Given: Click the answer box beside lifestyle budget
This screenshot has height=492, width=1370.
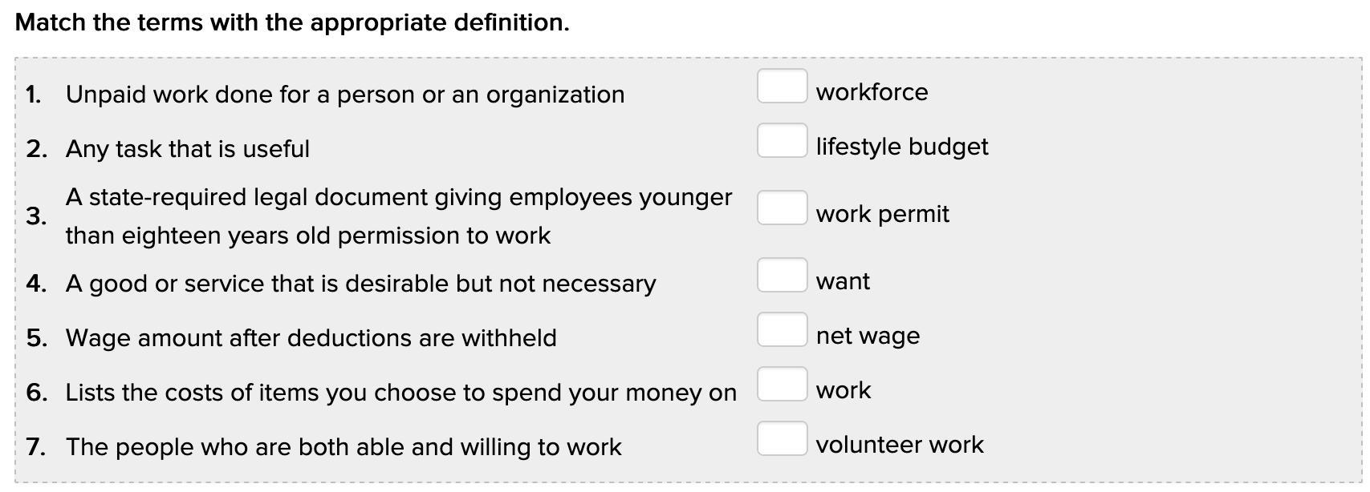Looking at the screenshot, I should tap(782, 141).
